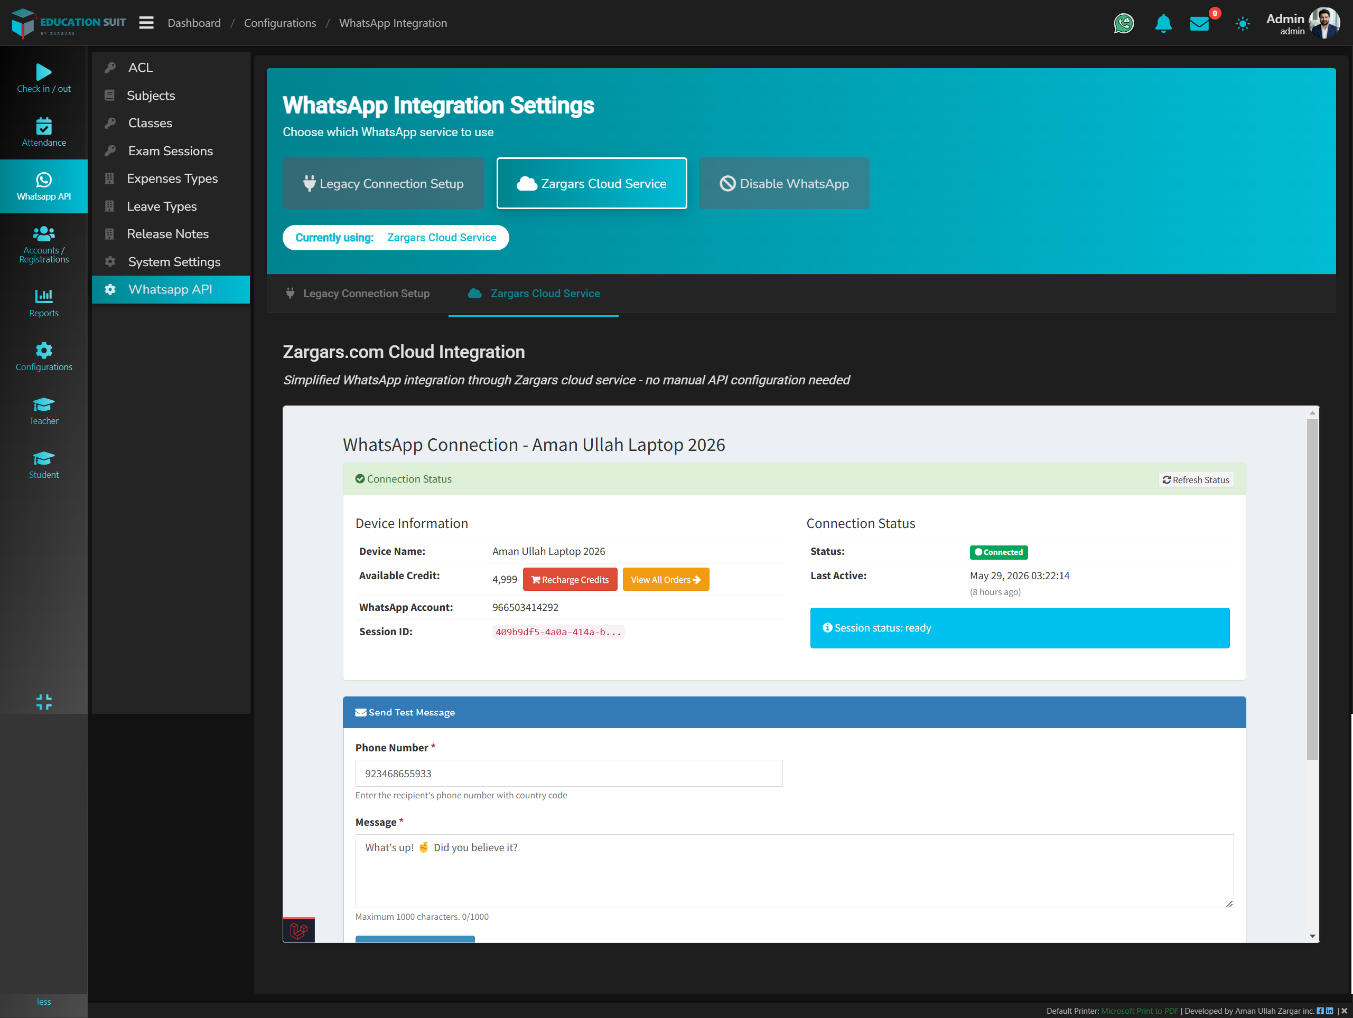
Task: Go to Configurations breadcrumb
Action: click(x=280, y=23)
